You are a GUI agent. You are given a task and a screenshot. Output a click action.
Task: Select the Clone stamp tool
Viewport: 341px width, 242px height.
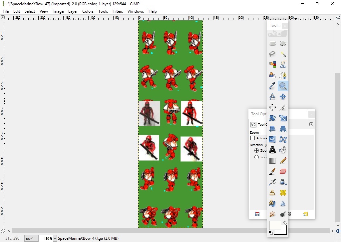[x=272, y=193]
